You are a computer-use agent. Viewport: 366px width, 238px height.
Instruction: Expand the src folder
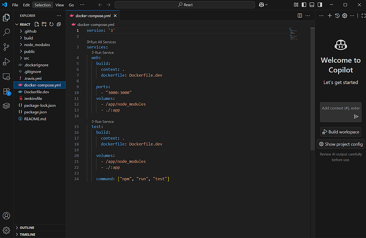(x=26, y=58)
